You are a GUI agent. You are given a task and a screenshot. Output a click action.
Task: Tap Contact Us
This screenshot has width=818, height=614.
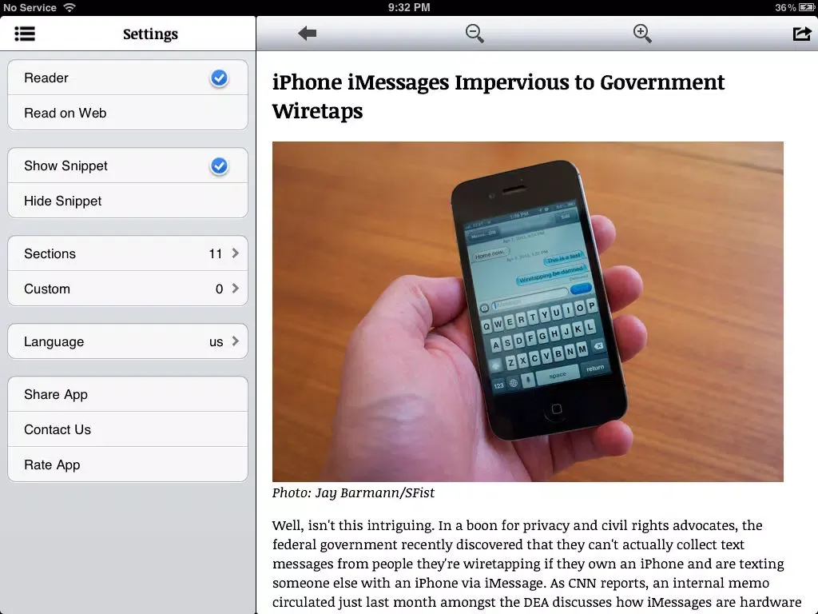(x=128, y=429)
